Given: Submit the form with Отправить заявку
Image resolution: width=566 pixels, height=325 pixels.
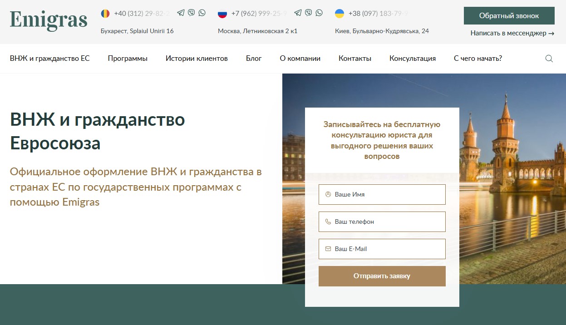Looking at the screenshot, I should click(x=382, y=276).
